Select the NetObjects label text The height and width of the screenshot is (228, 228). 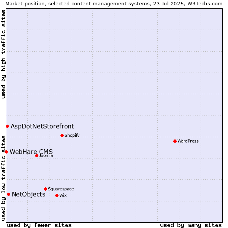coord(28,195)
